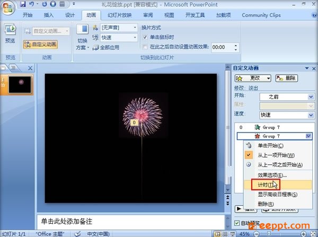Click the zoom out minus button
This screenshot has width=318, height=237.
pyautogui.click(x=257, y=234)
